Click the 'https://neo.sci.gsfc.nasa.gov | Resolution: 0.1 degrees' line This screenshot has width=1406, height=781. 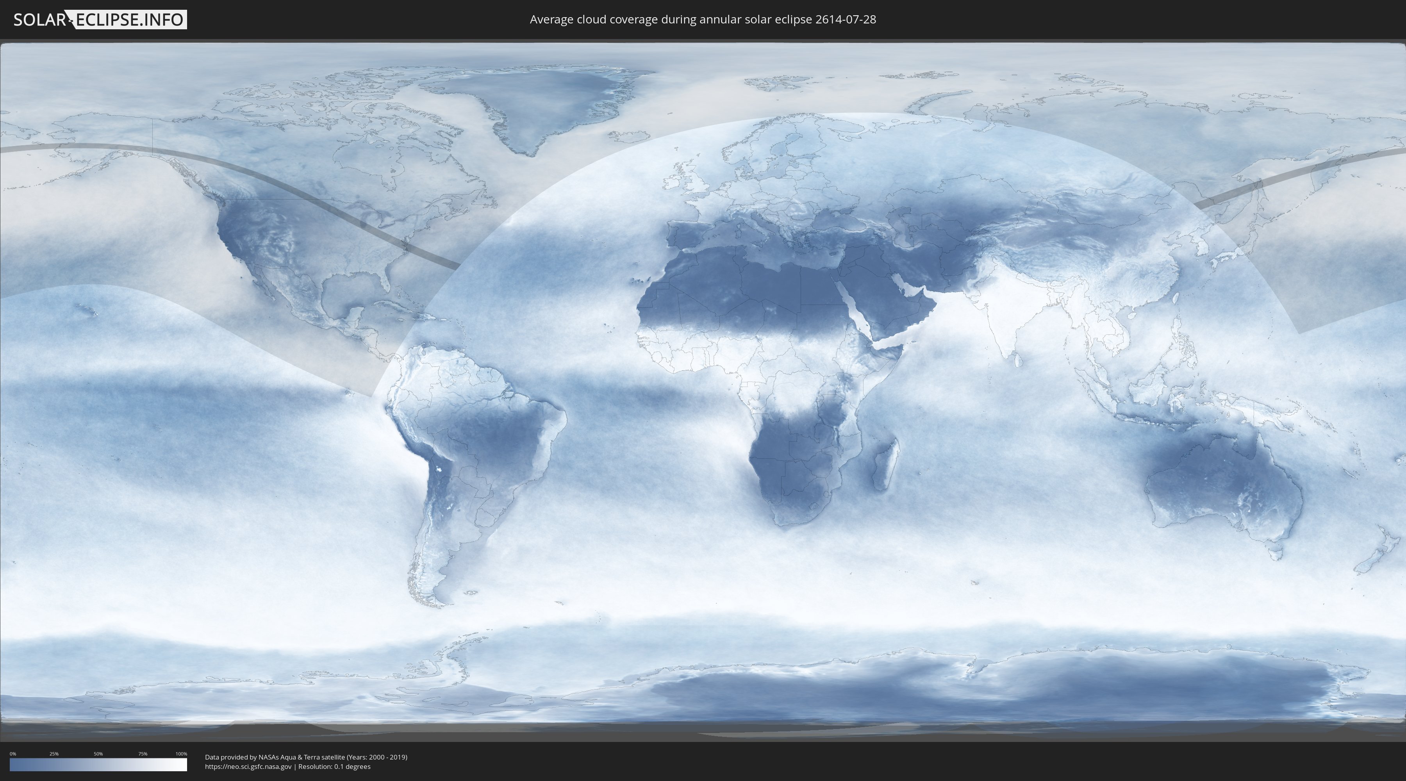(x=287, y=766)
